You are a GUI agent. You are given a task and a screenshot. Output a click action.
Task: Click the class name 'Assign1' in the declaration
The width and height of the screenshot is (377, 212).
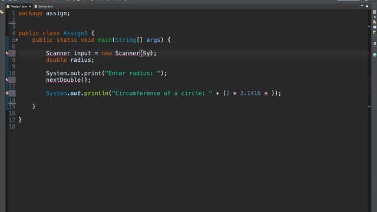75,33
